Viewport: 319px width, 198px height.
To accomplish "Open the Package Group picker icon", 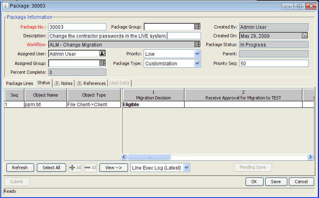I will (197, 27).
